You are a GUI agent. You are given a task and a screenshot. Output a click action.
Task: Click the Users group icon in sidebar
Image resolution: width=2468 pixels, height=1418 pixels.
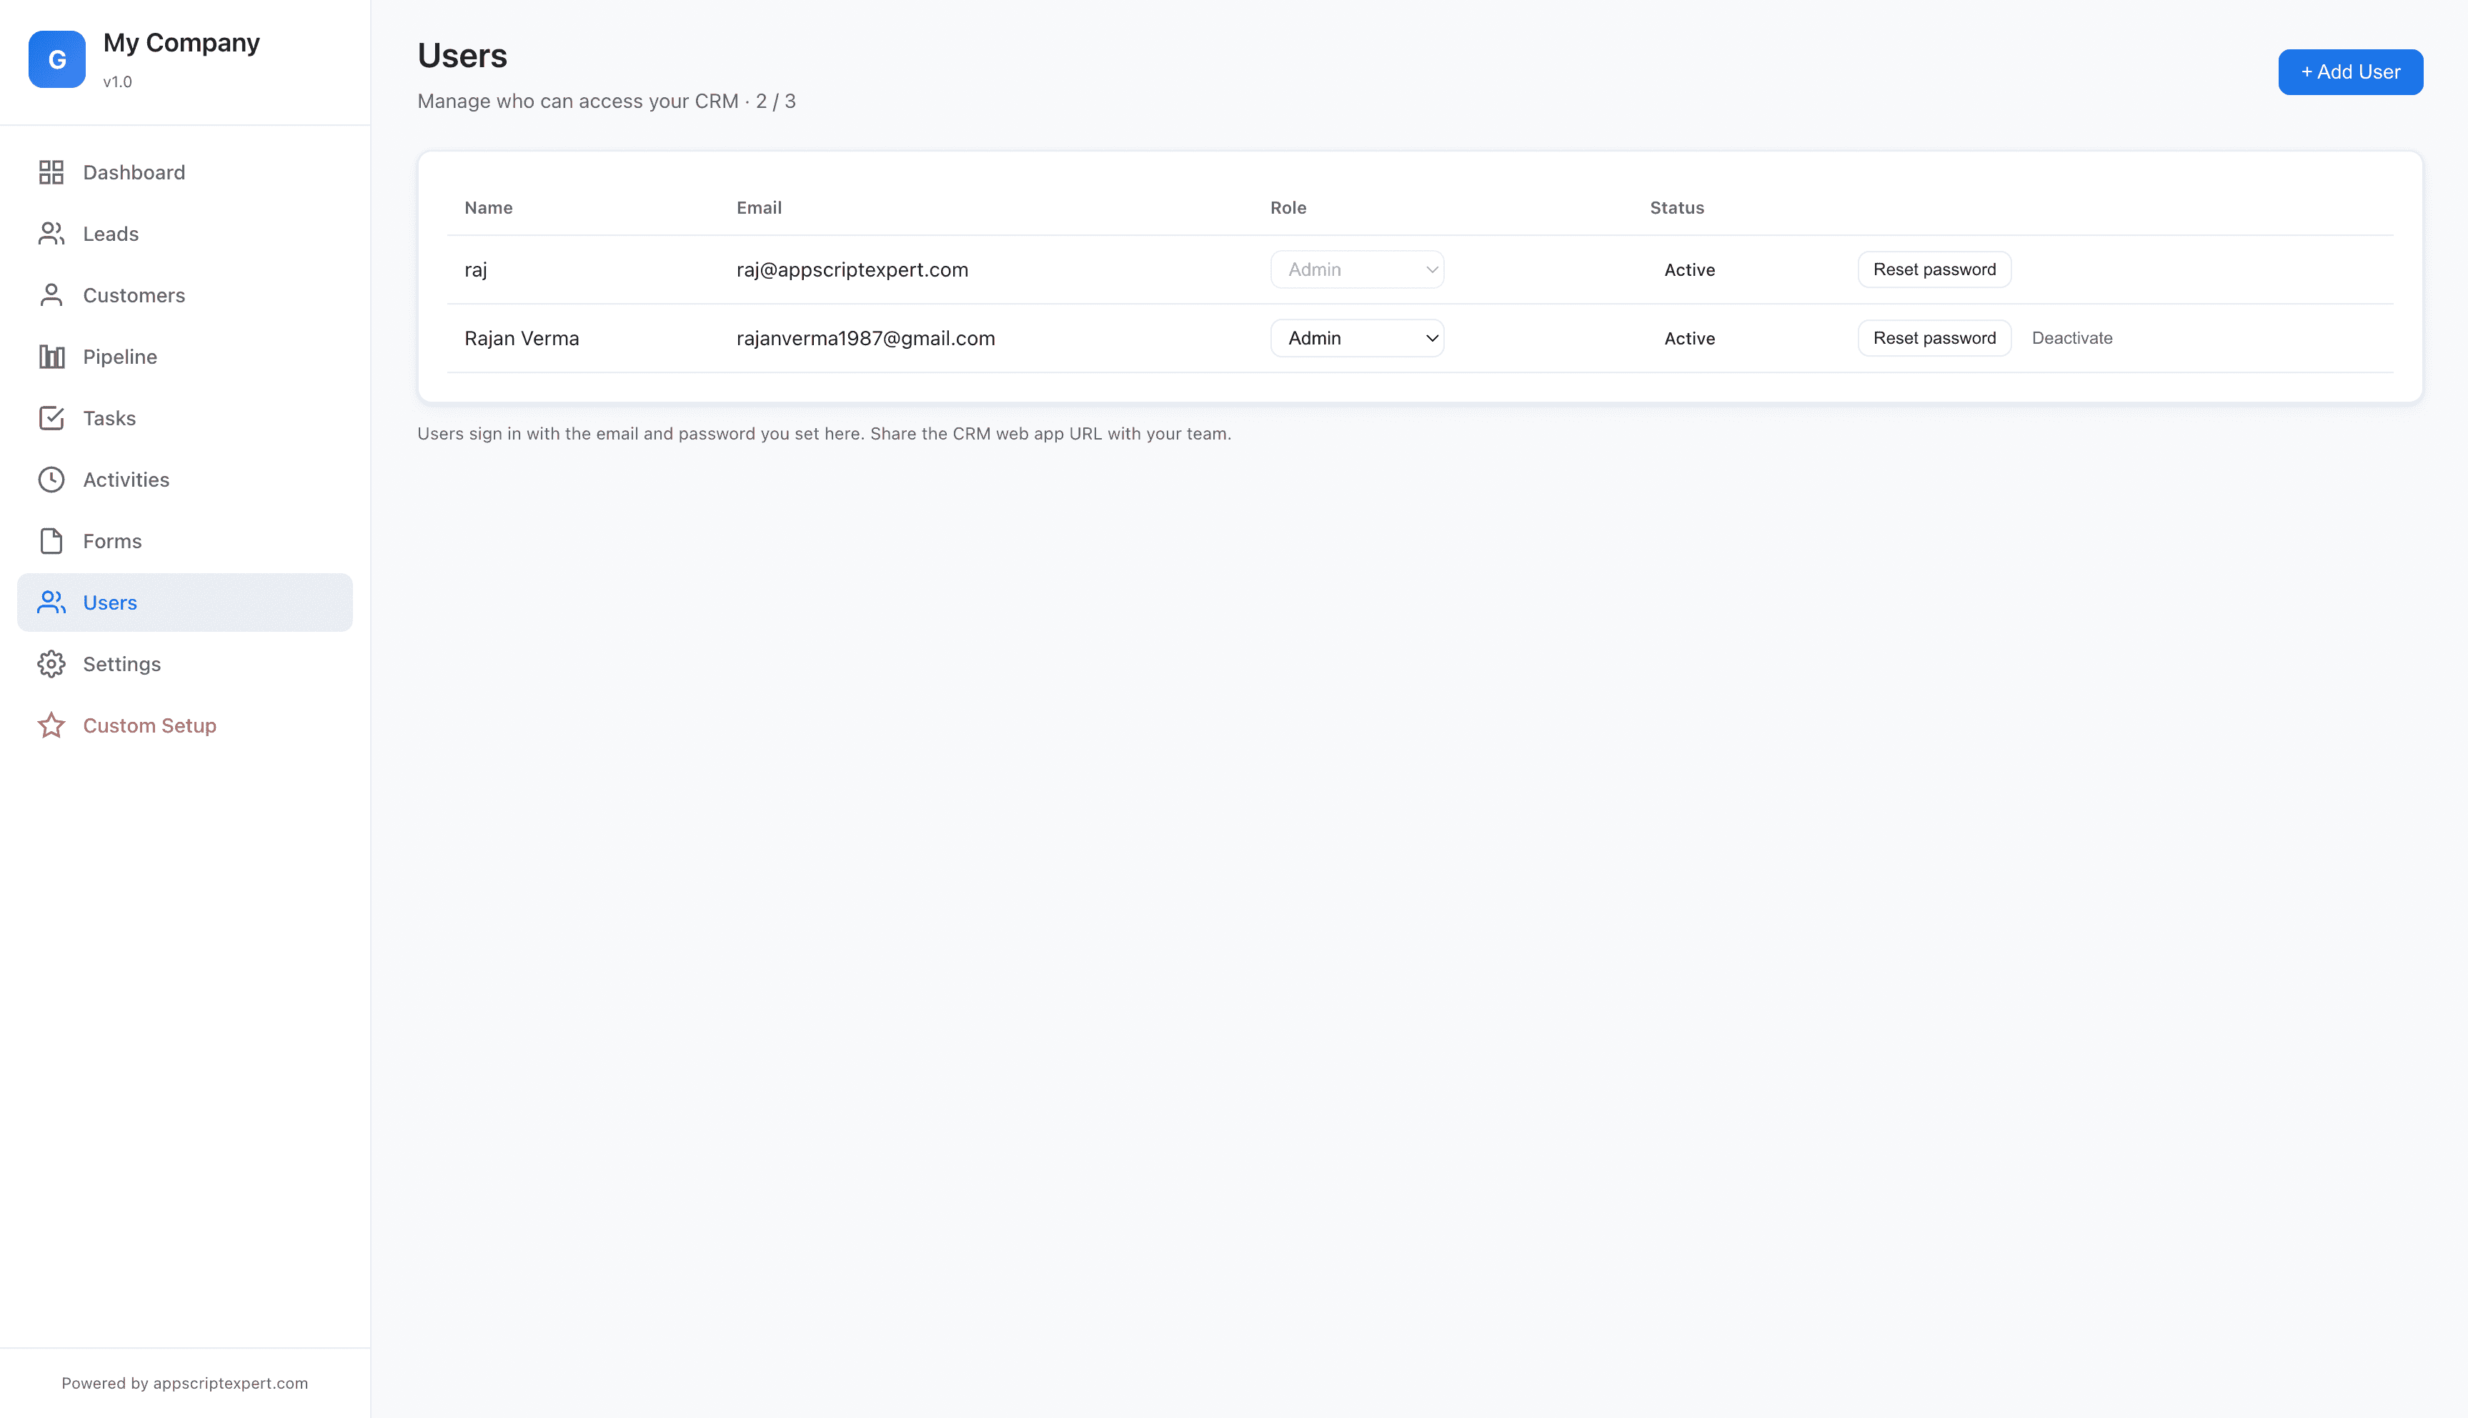tap(51, 602)
